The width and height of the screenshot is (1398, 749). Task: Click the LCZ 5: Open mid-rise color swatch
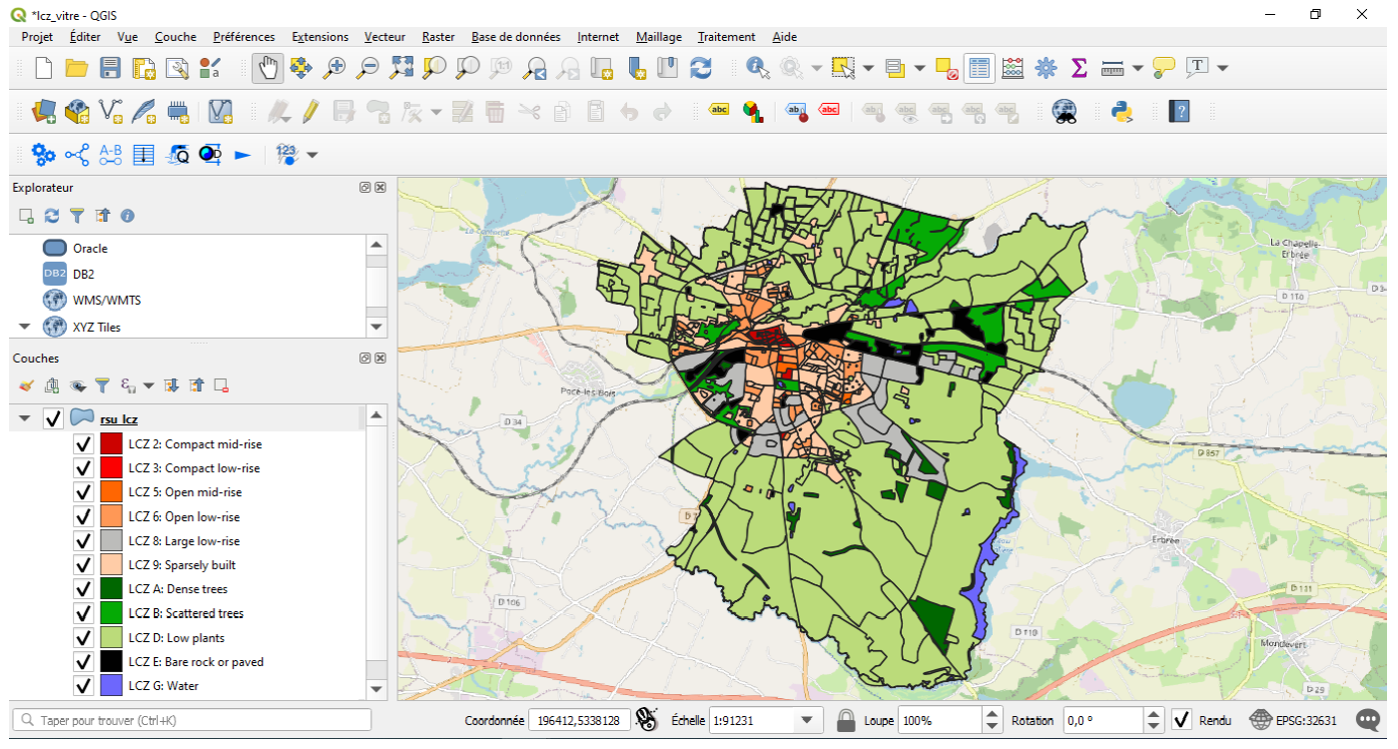coord(113,491)
